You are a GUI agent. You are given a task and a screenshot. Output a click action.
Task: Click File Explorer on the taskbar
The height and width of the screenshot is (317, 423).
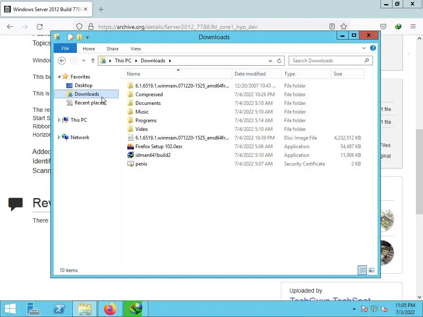click(x=85, y=309)
